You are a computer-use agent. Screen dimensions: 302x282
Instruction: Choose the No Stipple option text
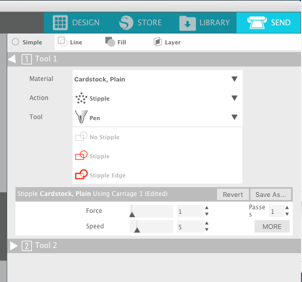105,137
